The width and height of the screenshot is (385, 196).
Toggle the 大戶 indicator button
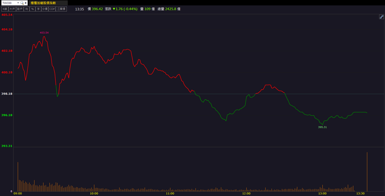[x=12, y=9]
